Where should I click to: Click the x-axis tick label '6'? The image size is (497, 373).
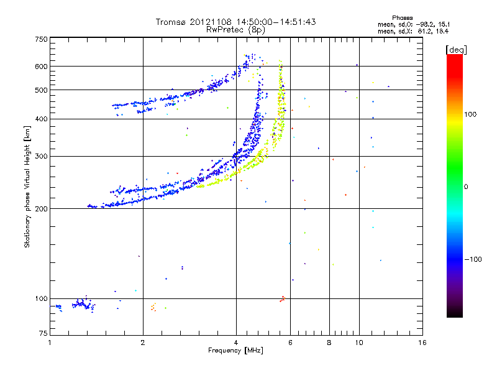290,343
